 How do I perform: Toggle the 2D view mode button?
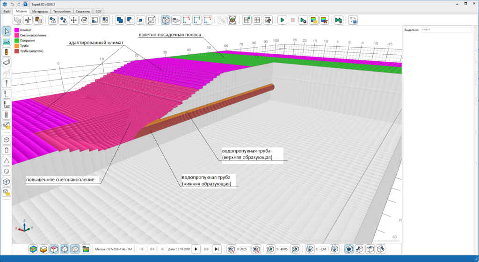[x=176, y=20]
